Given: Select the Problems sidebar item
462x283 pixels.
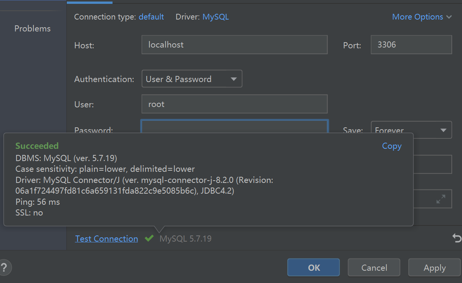Looking at the screenshot, I should pyautogui.click(x=32, y=28).
